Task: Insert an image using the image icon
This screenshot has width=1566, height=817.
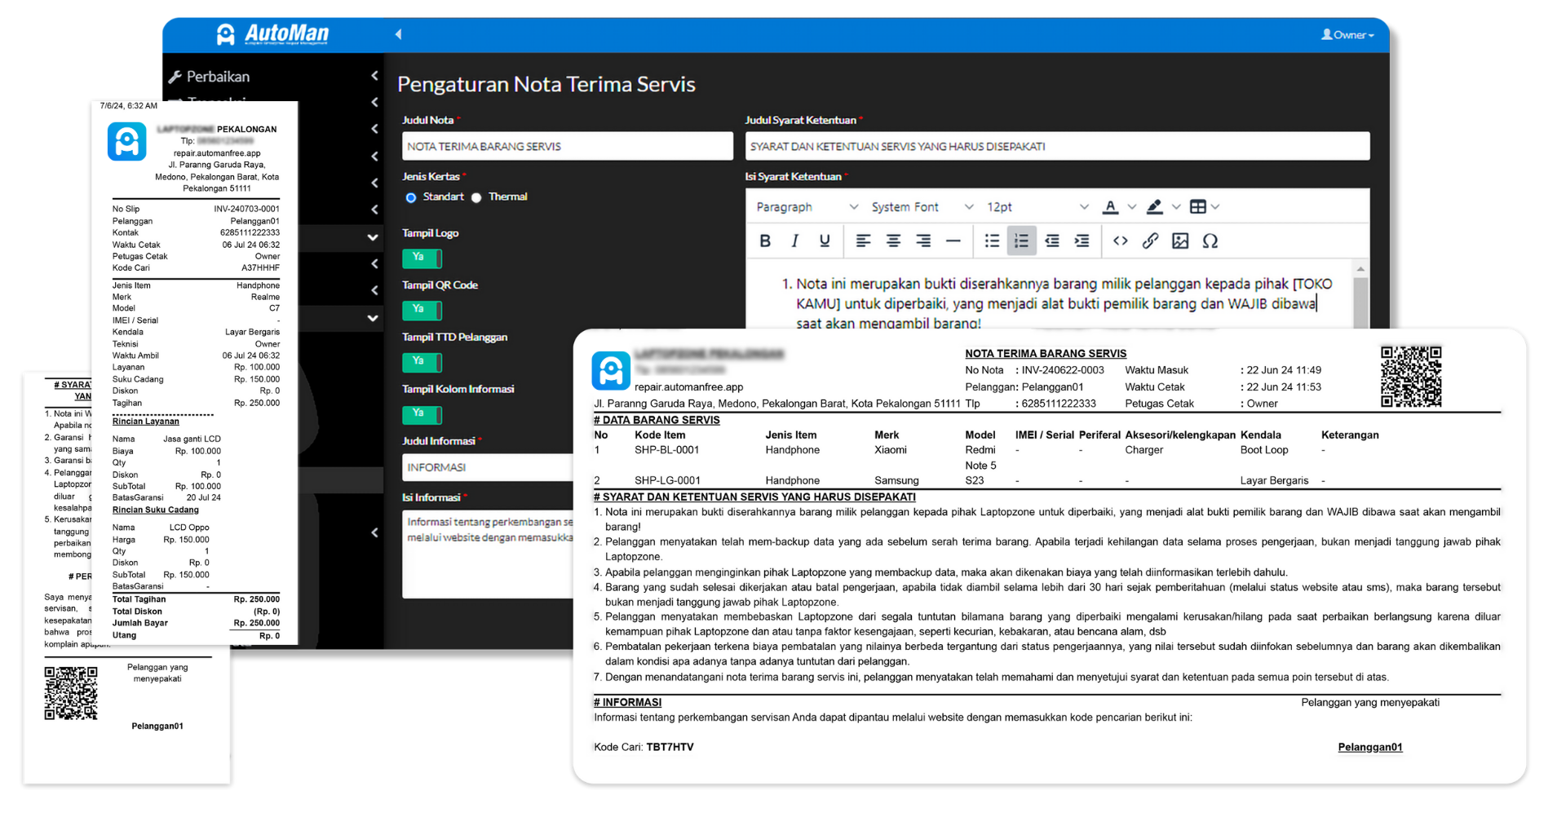Action: click(1180, 241)
